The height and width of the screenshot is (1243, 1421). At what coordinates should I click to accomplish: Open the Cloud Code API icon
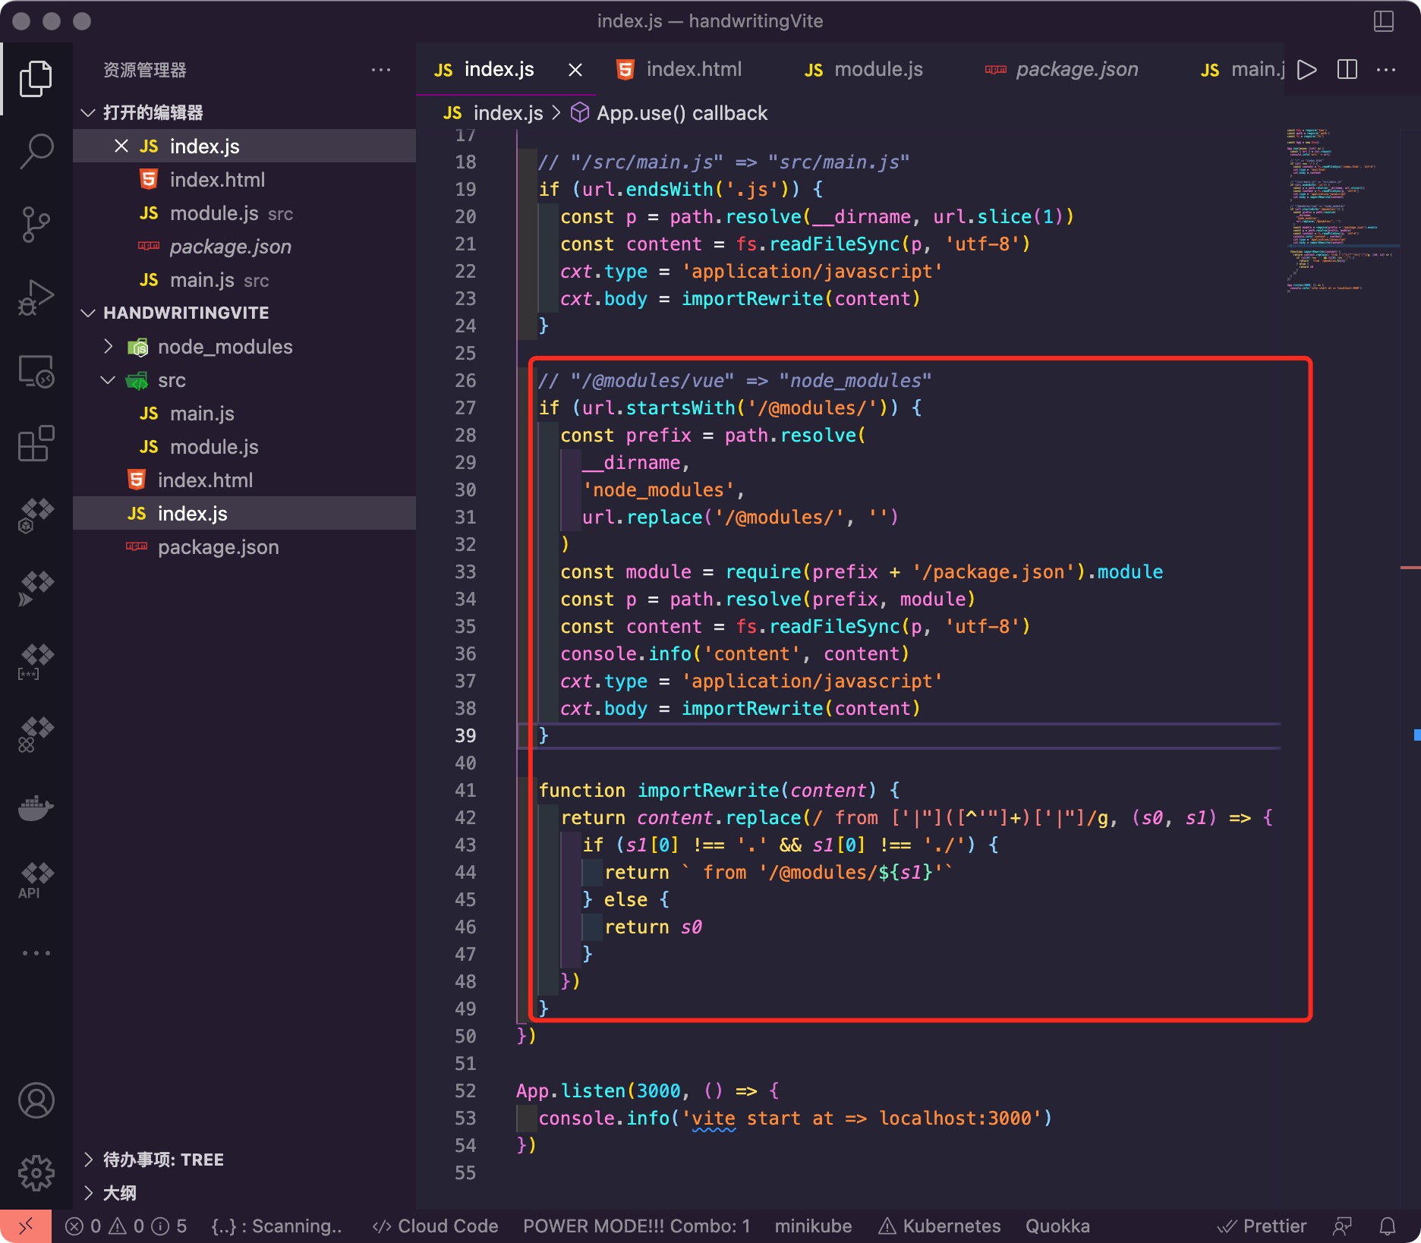coord(36,880)
